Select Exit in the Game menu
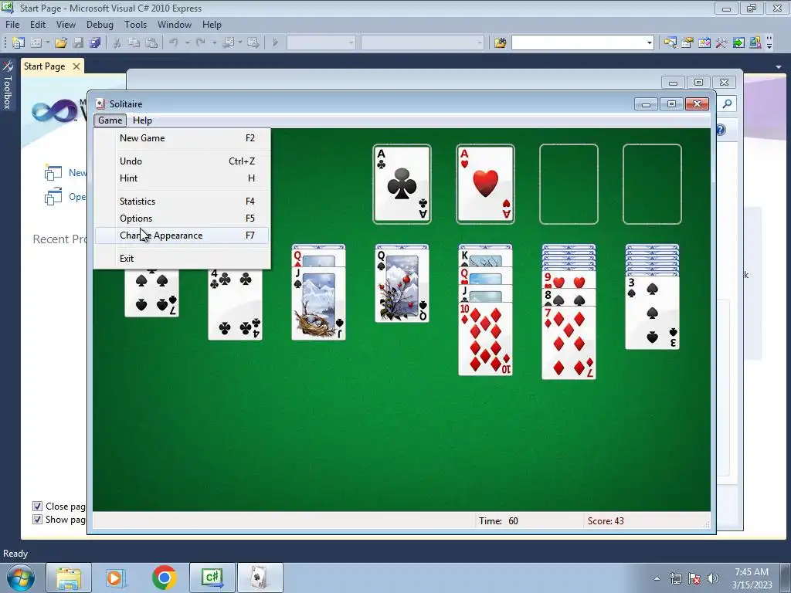 pos(182,258)
